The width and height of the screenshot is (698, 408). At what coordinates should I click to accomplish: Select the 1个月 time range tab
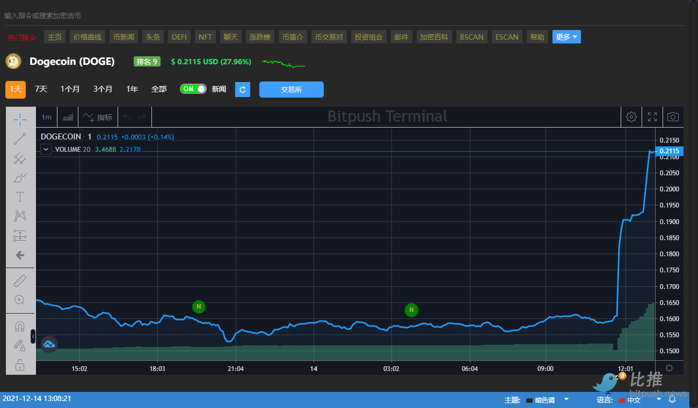70,89
